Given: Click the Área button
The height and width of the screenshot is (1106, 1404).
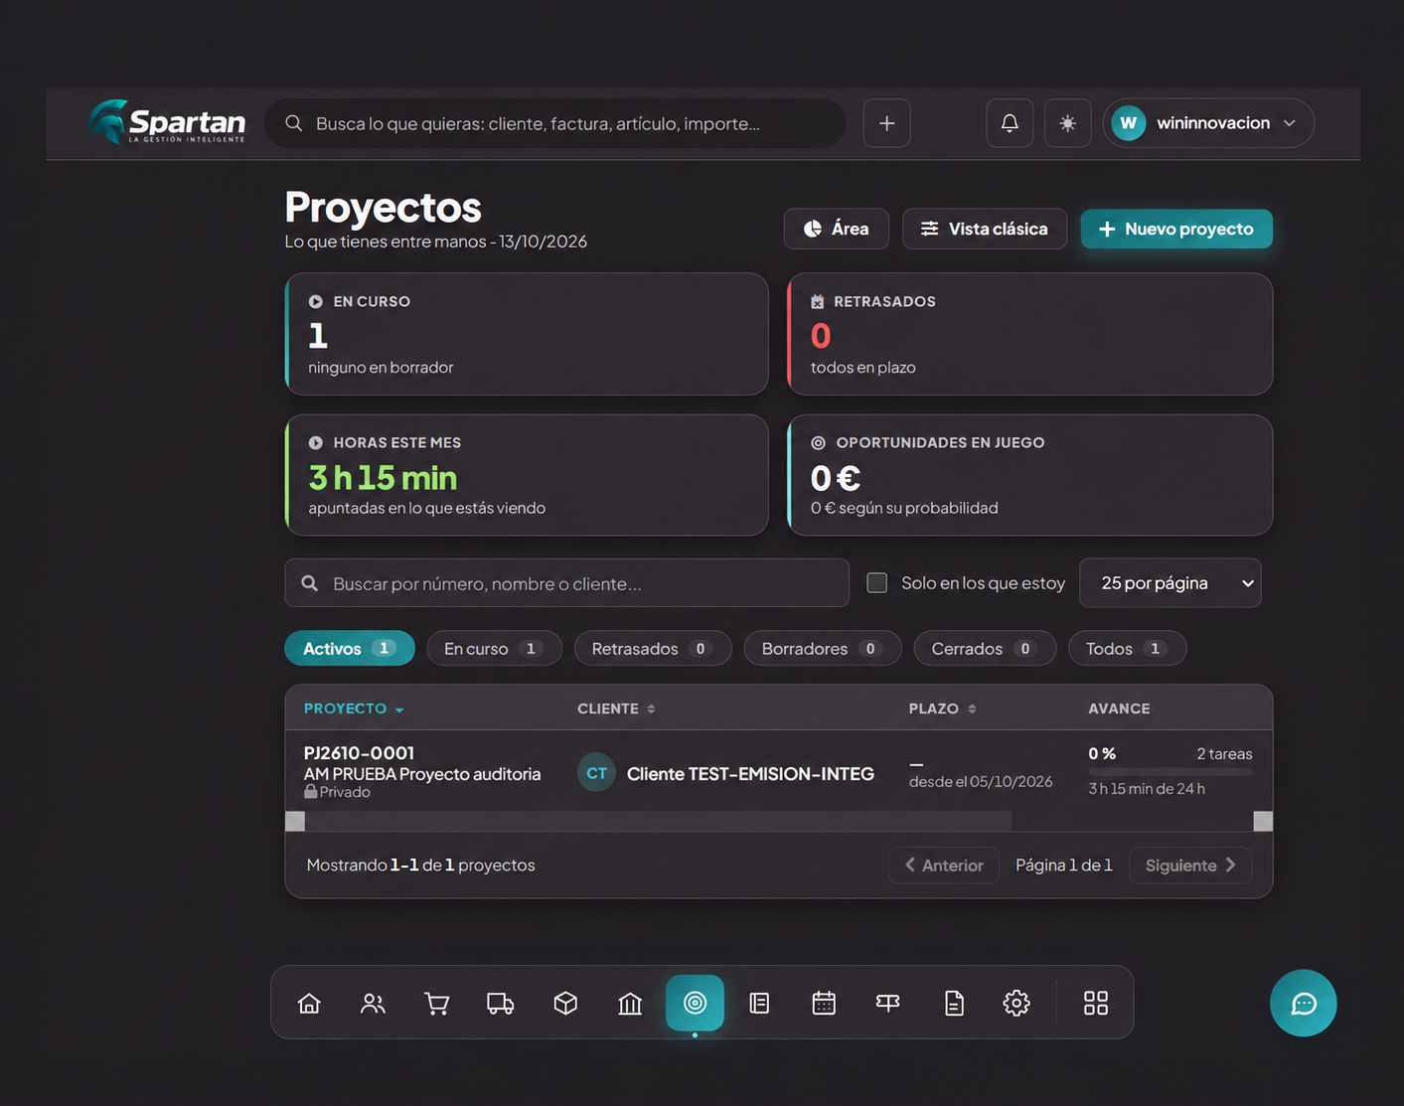Looking at the screenshot, I should tap(837, 229).
